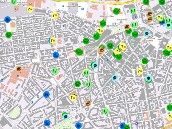This screenshot has width=172, height=129.
Task: Click the parking icon left of Kaiser-Rudolf-Platz label
Action: coord(63,6)
